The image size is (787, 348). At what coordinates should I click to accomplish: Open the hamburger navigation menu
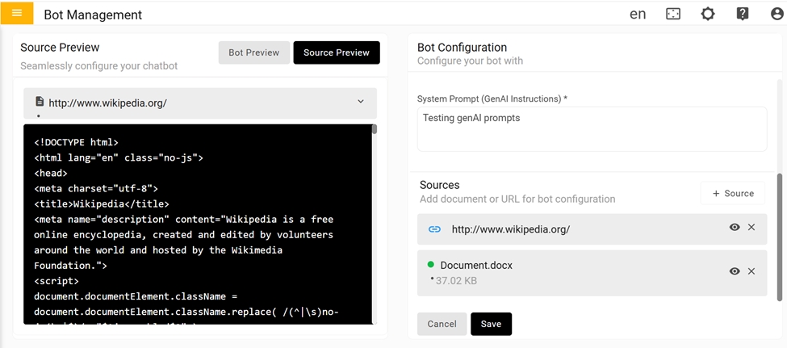tap(17, 13)
